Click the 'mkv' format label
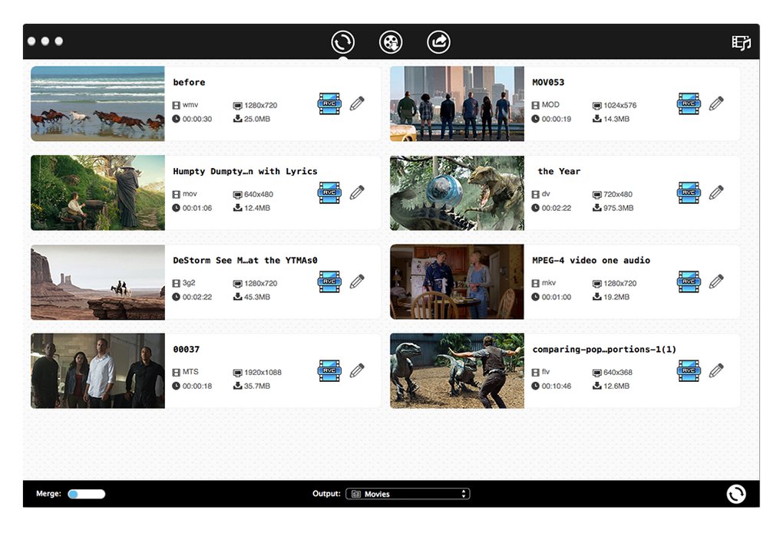The image size is (783, 533). [549, 283]
